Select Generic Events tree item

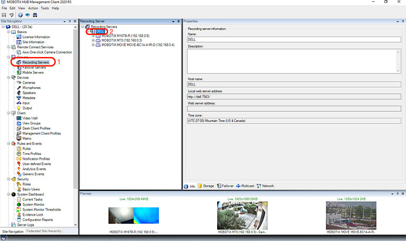click(33, 174)
